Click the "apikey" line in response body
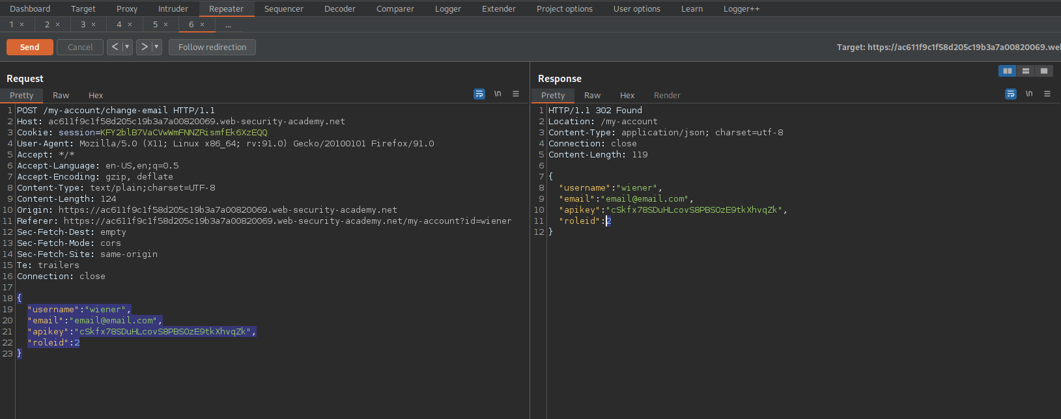Viewport: 1061px width, 419px height. click(673, 210)
